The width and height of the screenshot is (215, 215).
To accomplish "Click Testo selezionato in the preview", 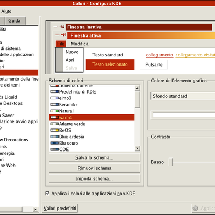I will [x=110, y=64].
